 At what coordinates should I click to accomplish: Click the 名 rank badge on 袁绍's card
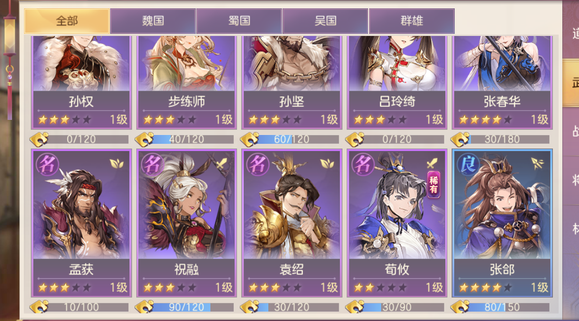pos(257,164)
